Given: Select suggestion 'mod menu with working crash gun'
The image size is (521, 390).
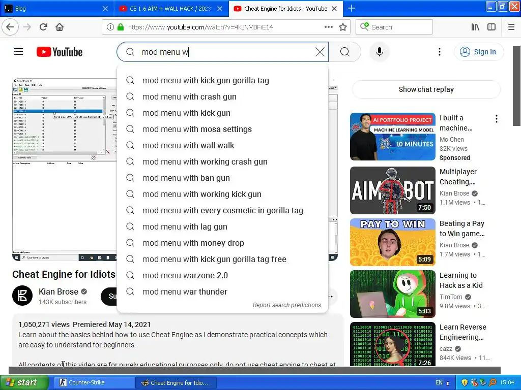Looking at the screenshot, I should (x=223, y=161).
